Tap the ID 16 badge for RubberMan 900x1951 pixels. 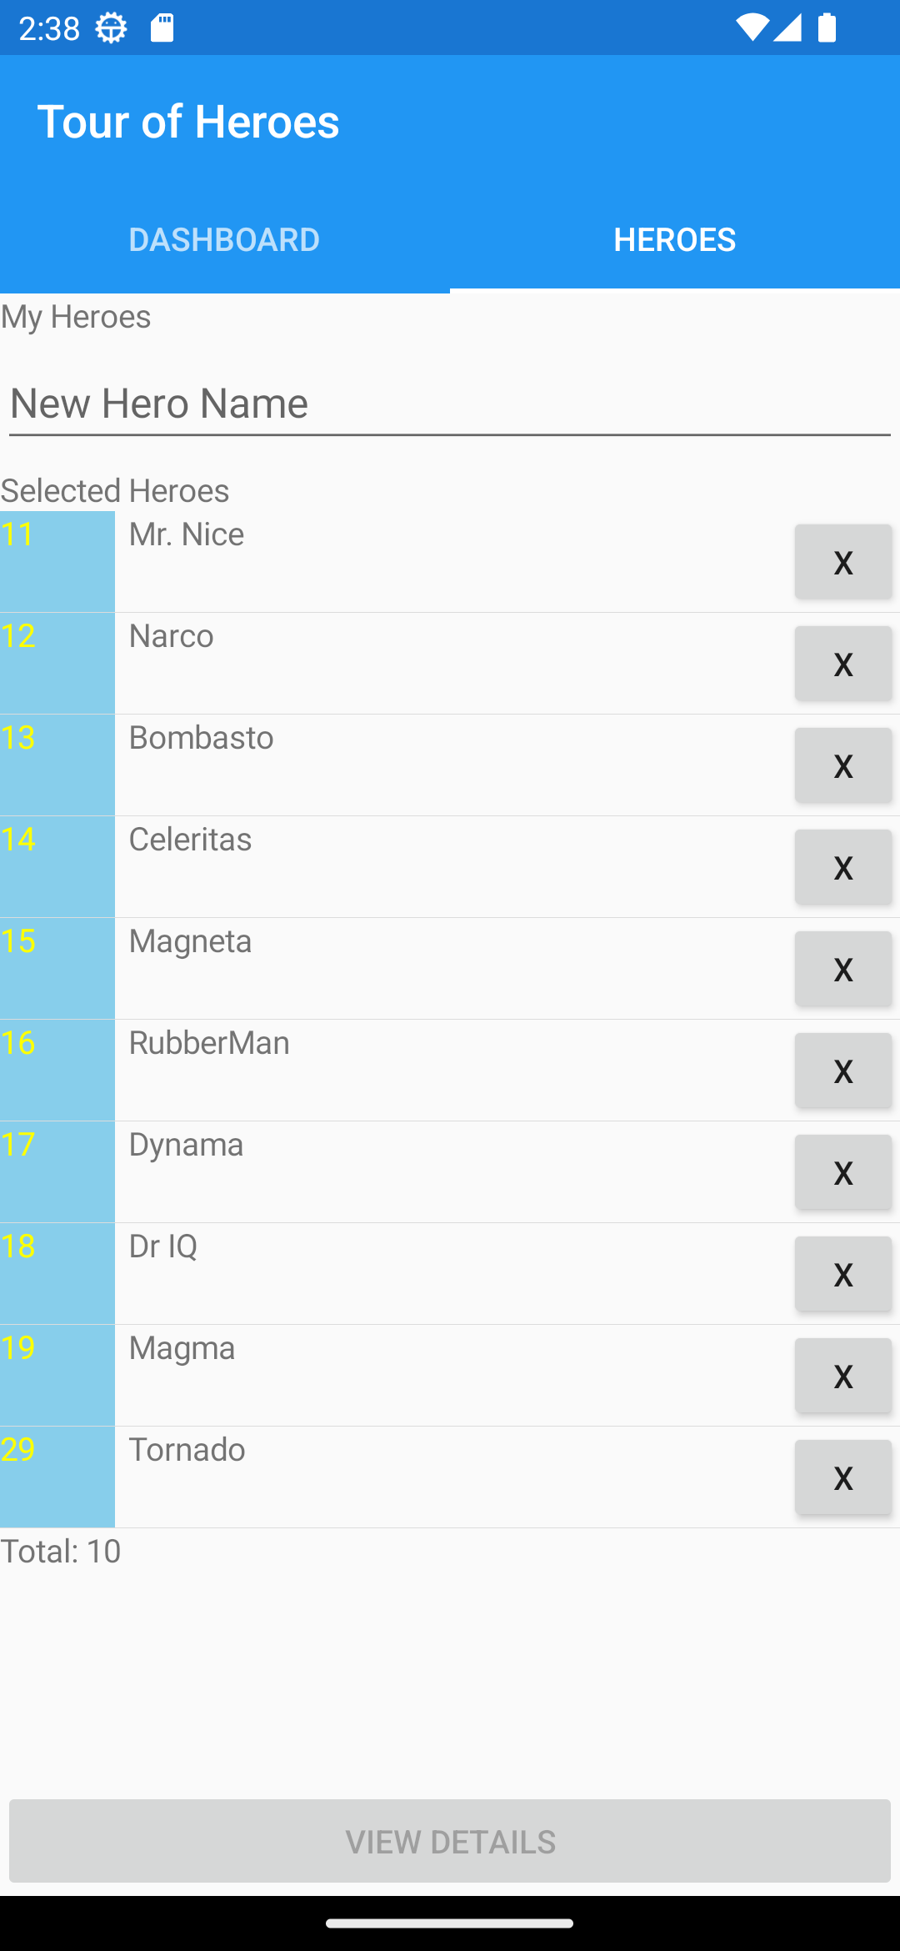[57, 1070]
